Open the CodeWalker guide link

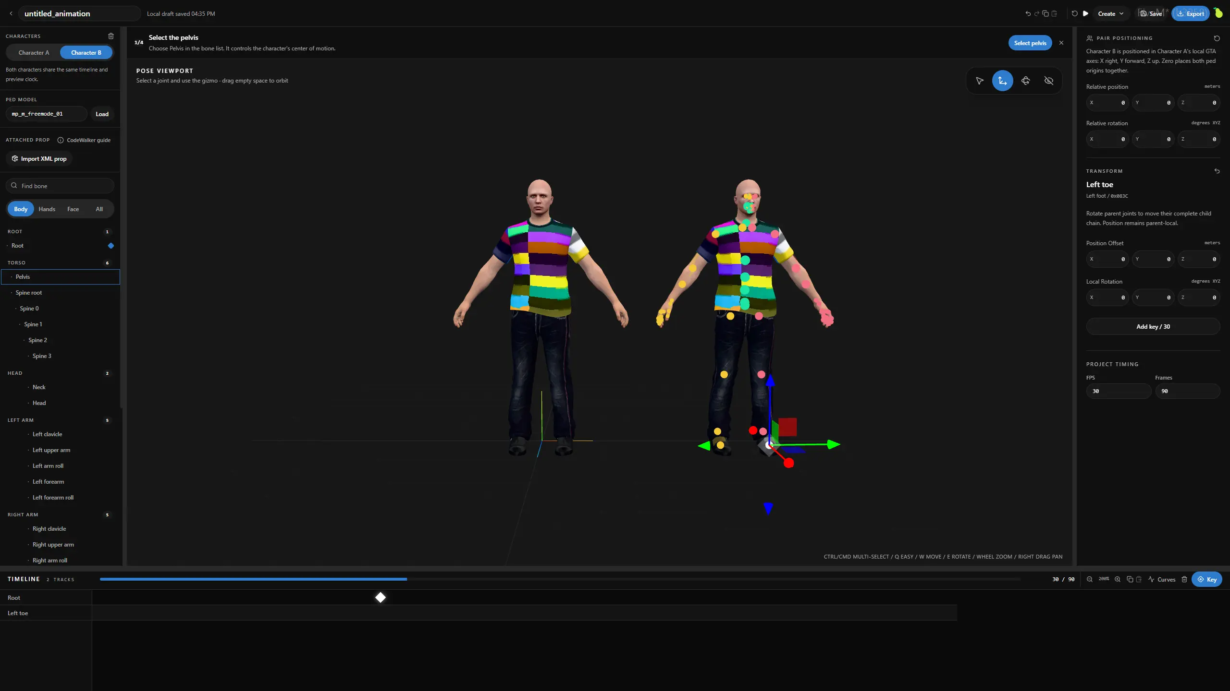[84, 140]
